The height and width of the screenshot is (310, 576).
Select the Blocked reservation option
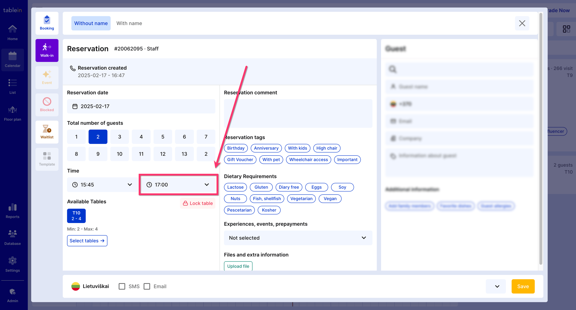click(x=47, y=105)
